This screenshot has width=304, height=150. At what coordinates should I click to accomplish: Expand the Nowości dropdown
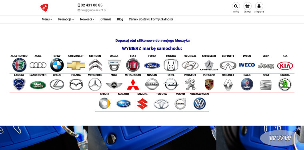pyautogui.click(x=87, y=19)
